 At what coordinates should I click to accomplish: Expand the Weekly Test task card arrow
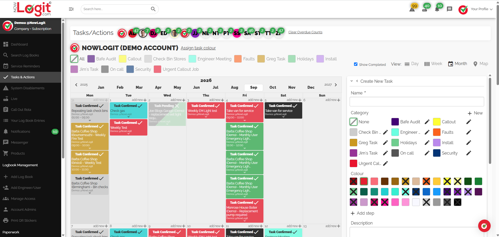click(x=129, y=134)
